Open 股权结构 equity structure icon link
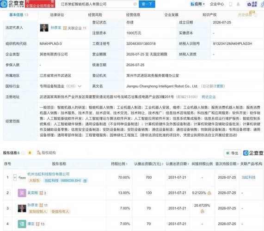Screen dimensions: 264x231 [x=39, y=153]
